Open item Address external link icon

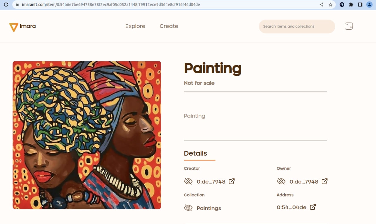[313, 207]
